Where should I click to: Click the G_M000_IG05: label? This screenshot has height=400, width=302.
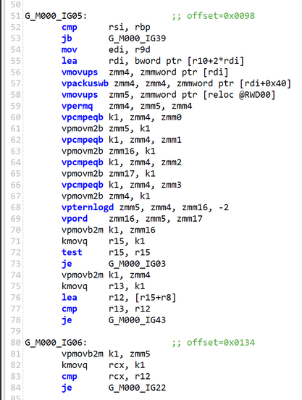click(56, 16)
